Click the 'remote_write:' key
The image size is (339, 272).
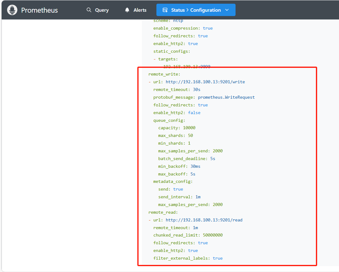click(x=164, y=74)
